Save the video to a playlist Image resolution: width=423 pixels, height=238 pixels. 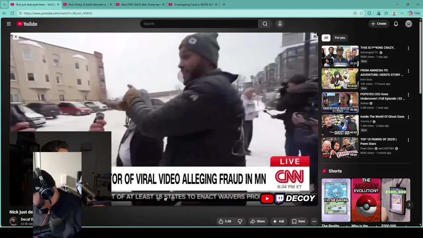pos(298,221)
